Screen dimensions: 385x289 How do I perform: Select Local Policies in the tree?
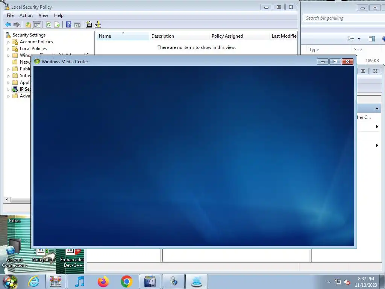(33, 49)
